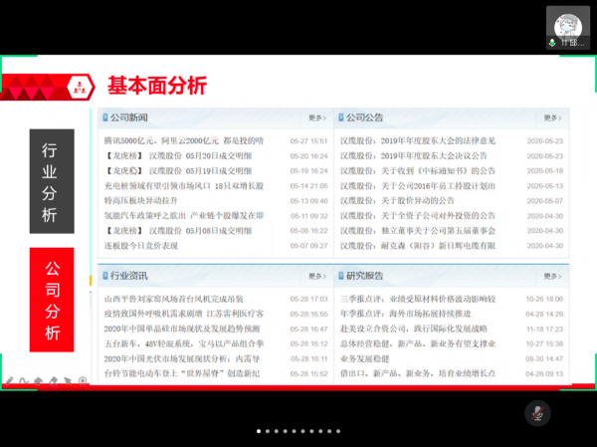Switch to 行业分析 side tab

coord(51,181)
